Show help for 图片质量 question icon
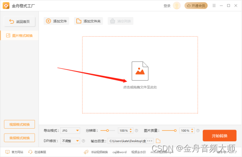This screenshot has height=157, width=242. (198, 131)
